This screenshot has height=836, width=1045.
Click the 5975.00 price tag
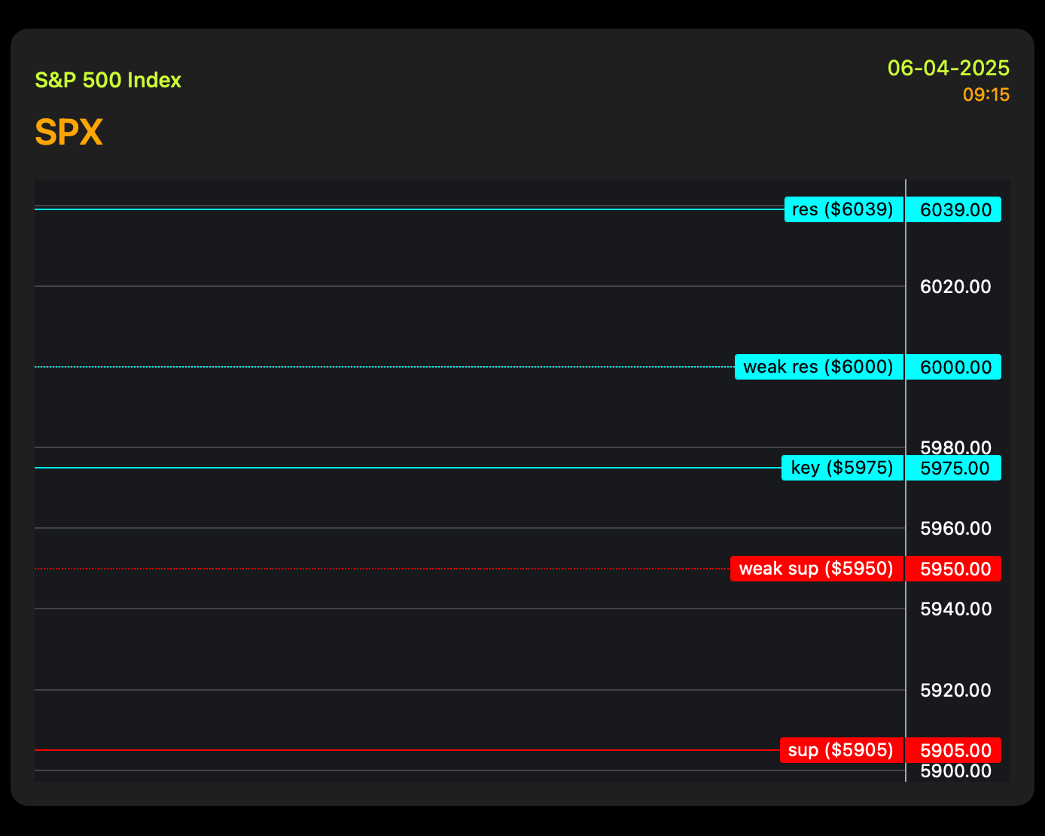click(x=954, y=468)
